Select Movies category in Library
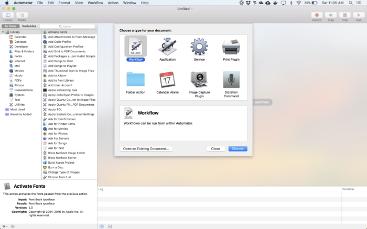 coord(19,71)
